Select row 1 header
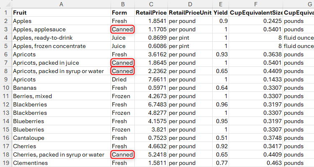This screenshot has width=314, height=167. 5,13
